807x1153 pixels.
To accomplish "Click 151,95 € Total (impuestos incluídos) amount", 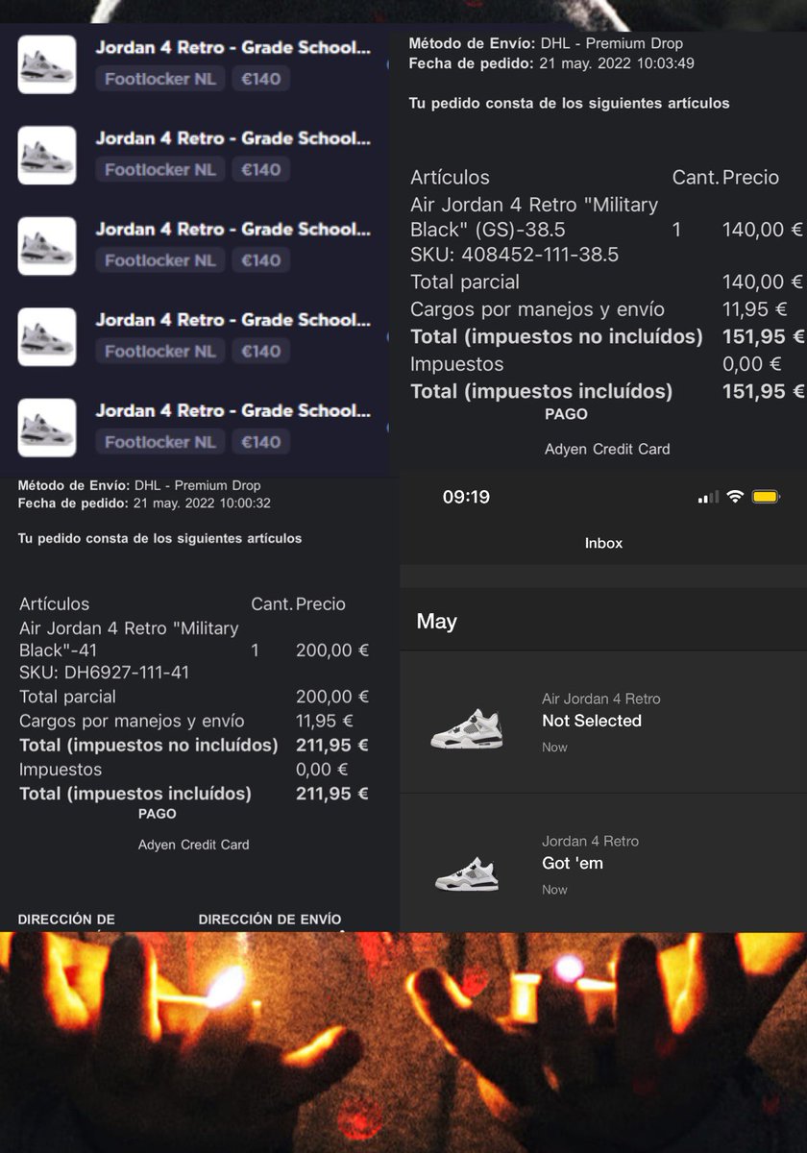I will (x=763, y=391).
